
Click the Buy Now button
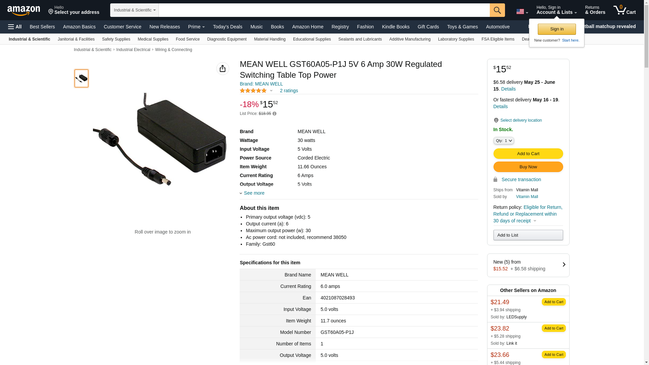click(528, 167)
